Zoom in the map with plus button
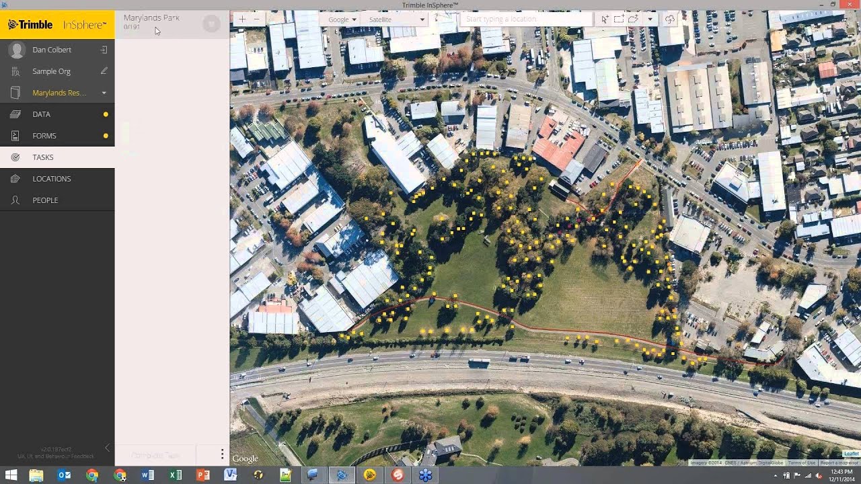 pos(242,19)
